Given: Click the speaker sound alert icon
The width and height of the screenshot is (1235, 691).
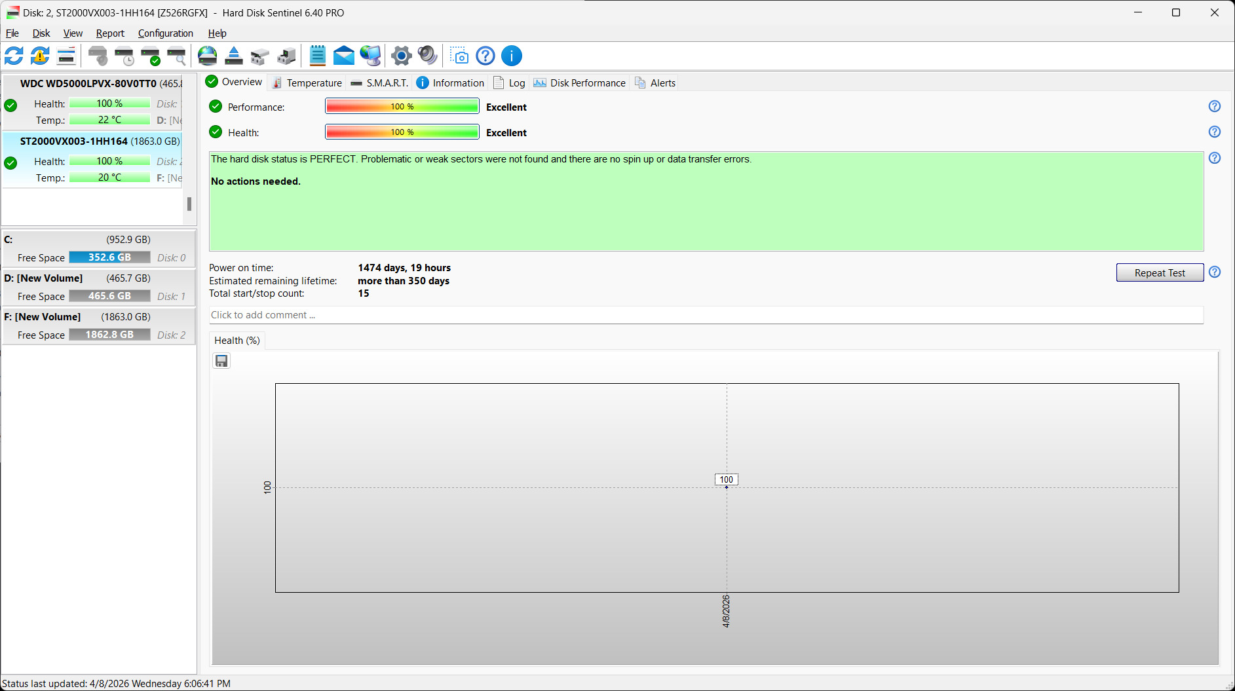Looking at the screenshot, I should (428, 56).
